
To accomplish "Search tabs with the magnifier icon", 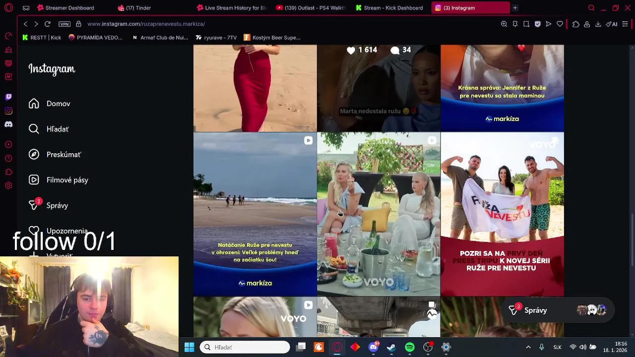I will point(591,8).
